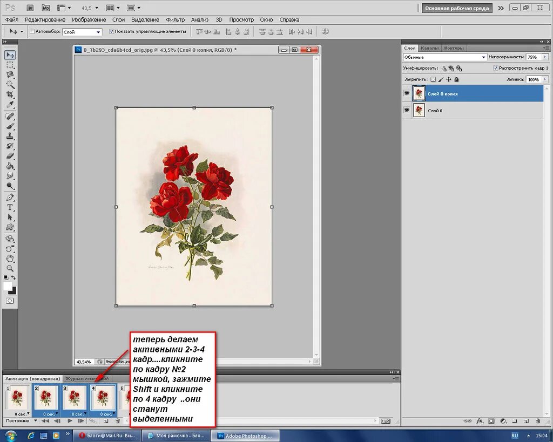The width and height of the screenshot is (553, 442).
Task: Hide the Слой 0 копия layer
Action: pos(407,93)
